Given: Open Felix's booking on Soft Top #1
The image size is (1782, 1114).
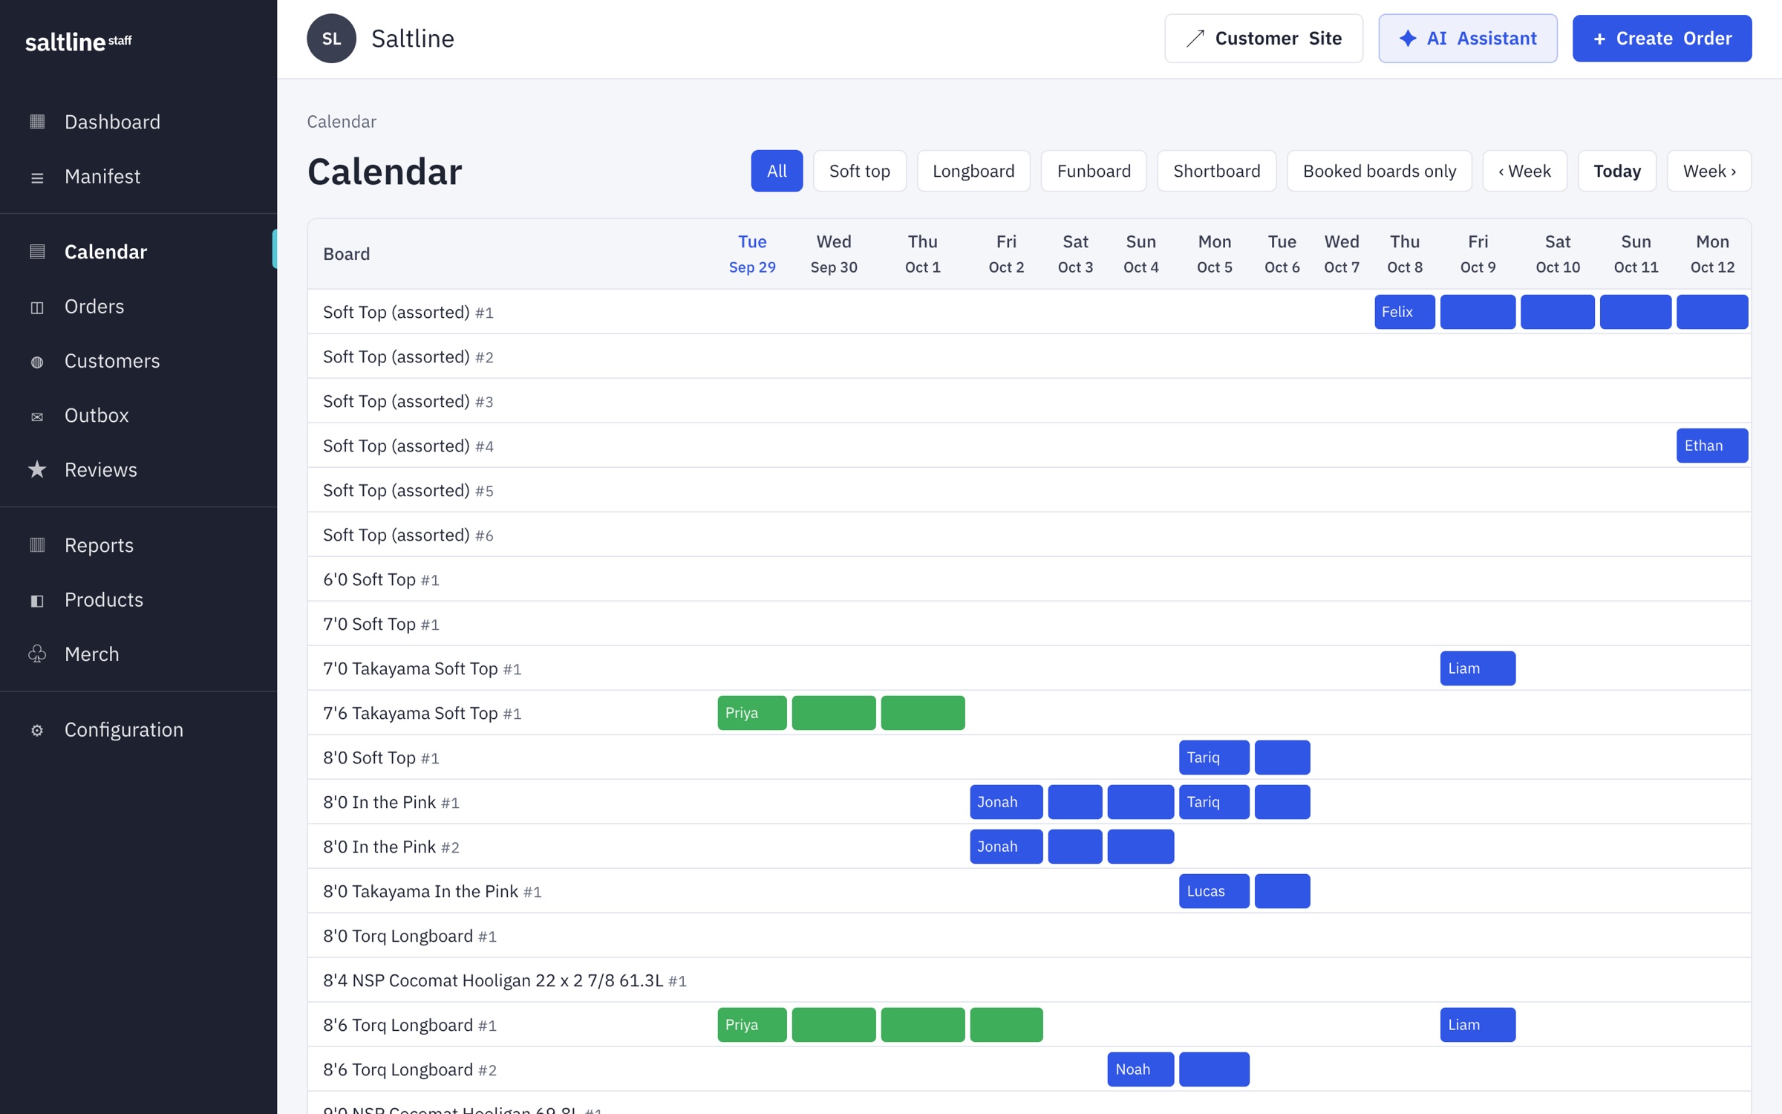Looking at the screenshot, I should (1404, 312).
